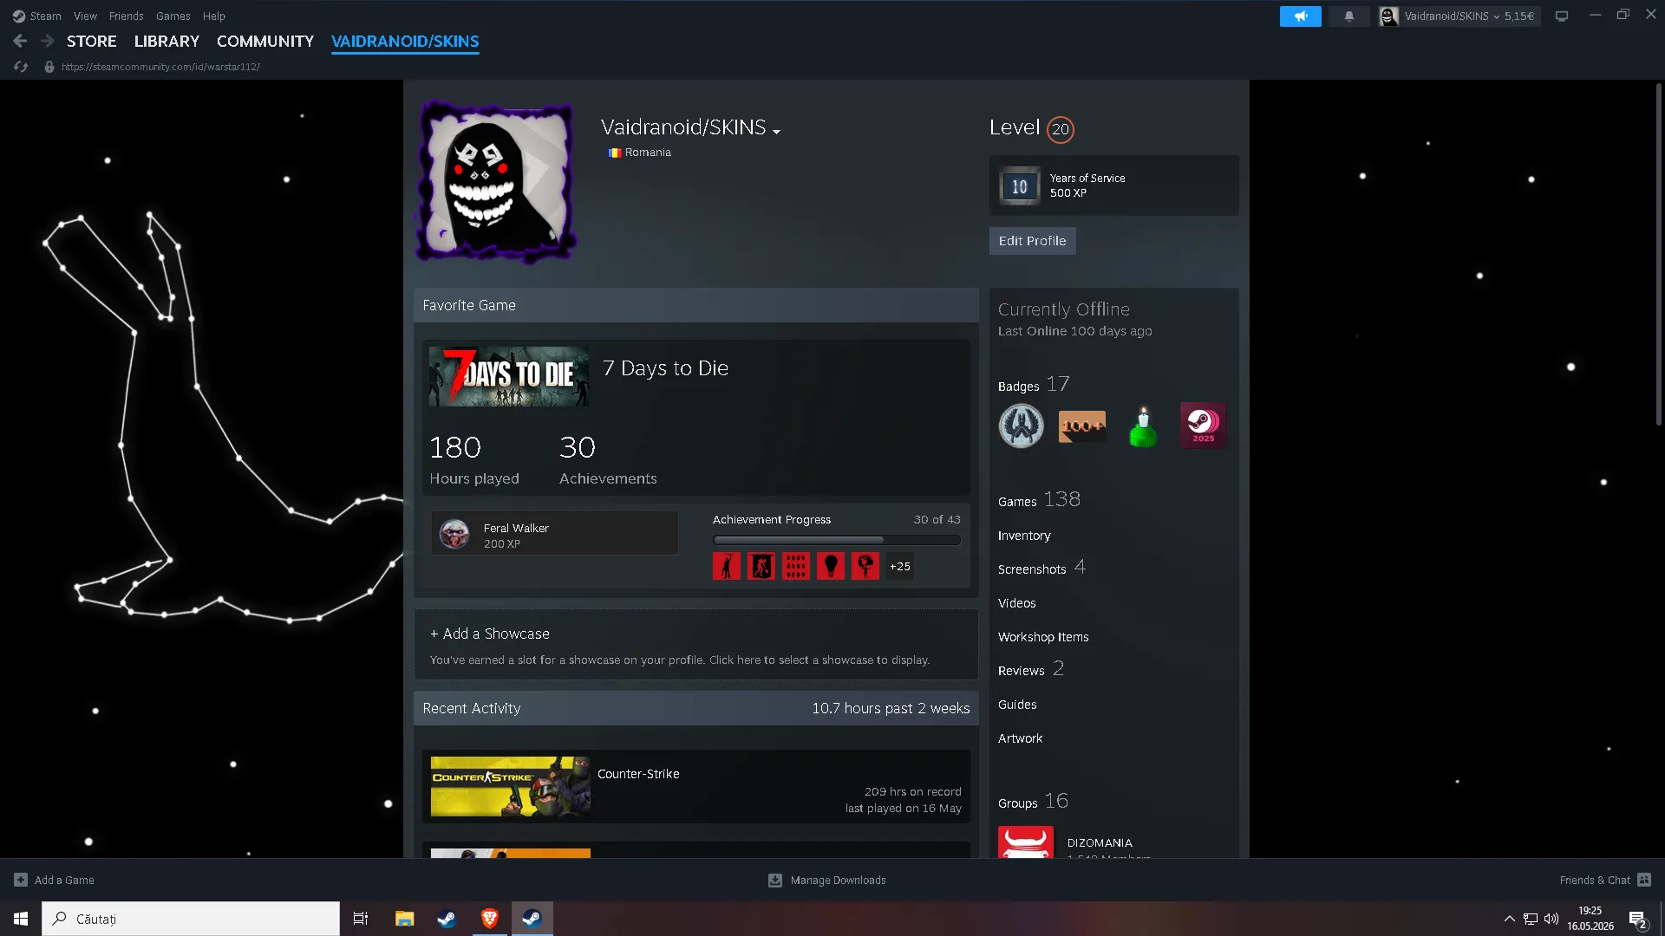Open the Pillar of Community badge icon

pyautogui.click(x=1021, y=426)
